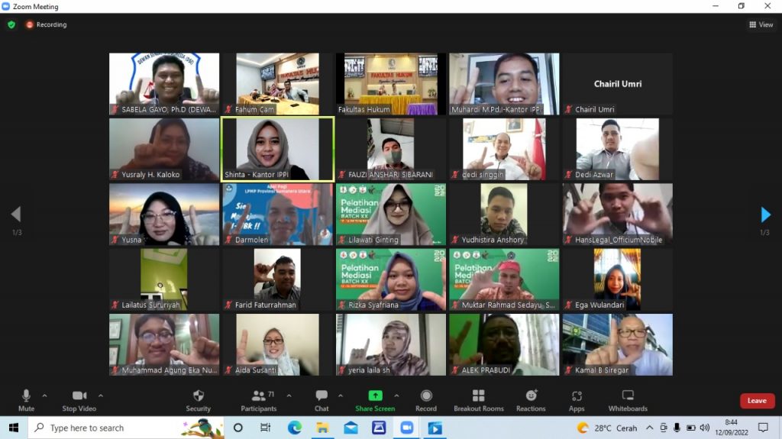Expand audio options arrow beside Mute

click(44, 395)
